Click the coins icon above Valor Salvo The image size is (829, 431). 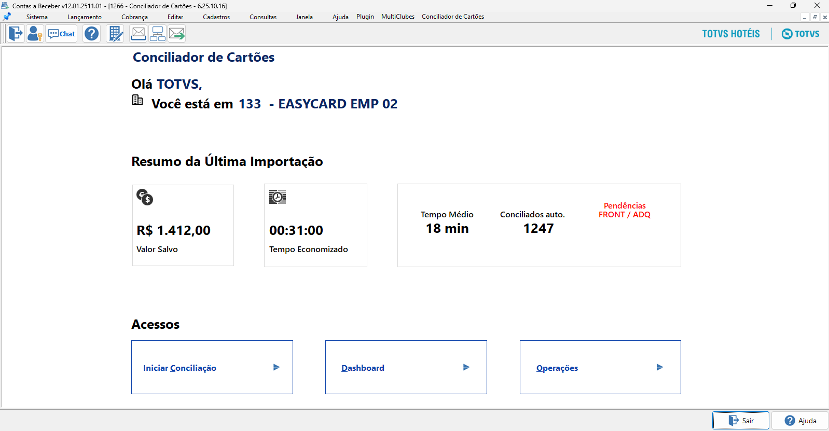tap(145, 197)
